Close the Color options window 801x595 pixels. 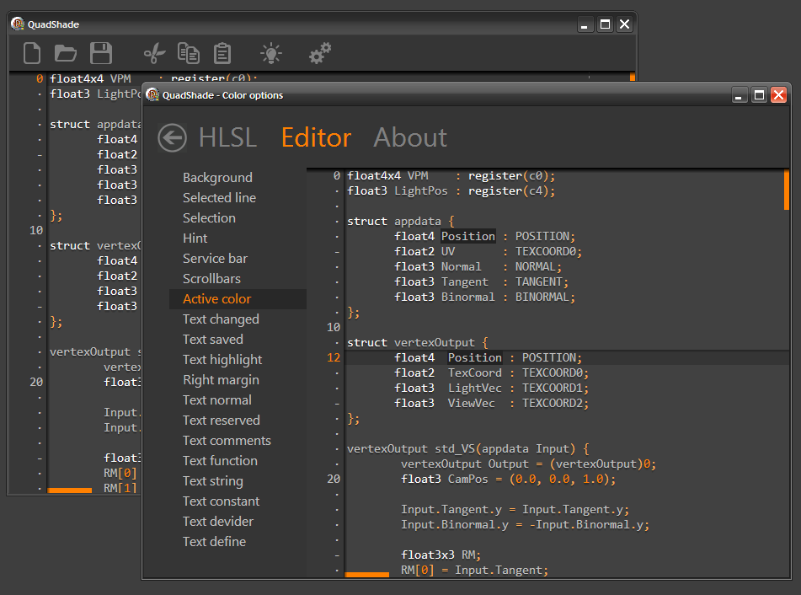click(x=778, y=95)
